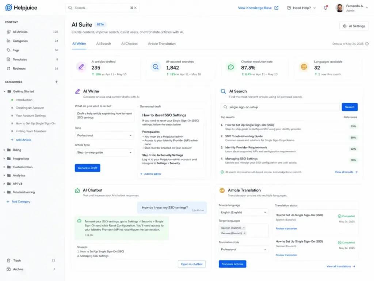Click the Templates sidebar icon
This screenshot has height=281, width=374.
(9, 59)
